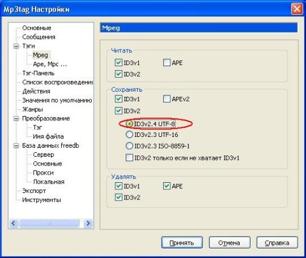Open Основные settings at top of tree
306x258 pixels.
36,28
